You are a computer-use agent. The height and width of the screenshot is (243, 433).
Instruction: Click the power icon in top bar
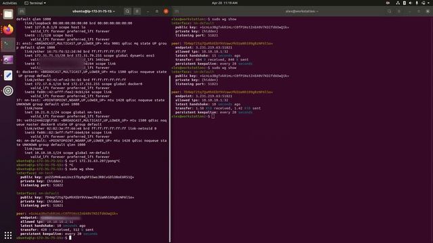[424, 3]
